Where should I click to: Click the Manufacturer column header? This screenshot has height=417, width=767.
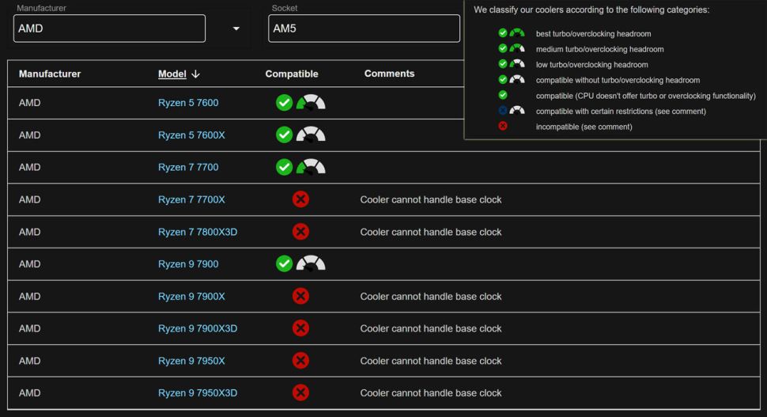tap(50, 74)
